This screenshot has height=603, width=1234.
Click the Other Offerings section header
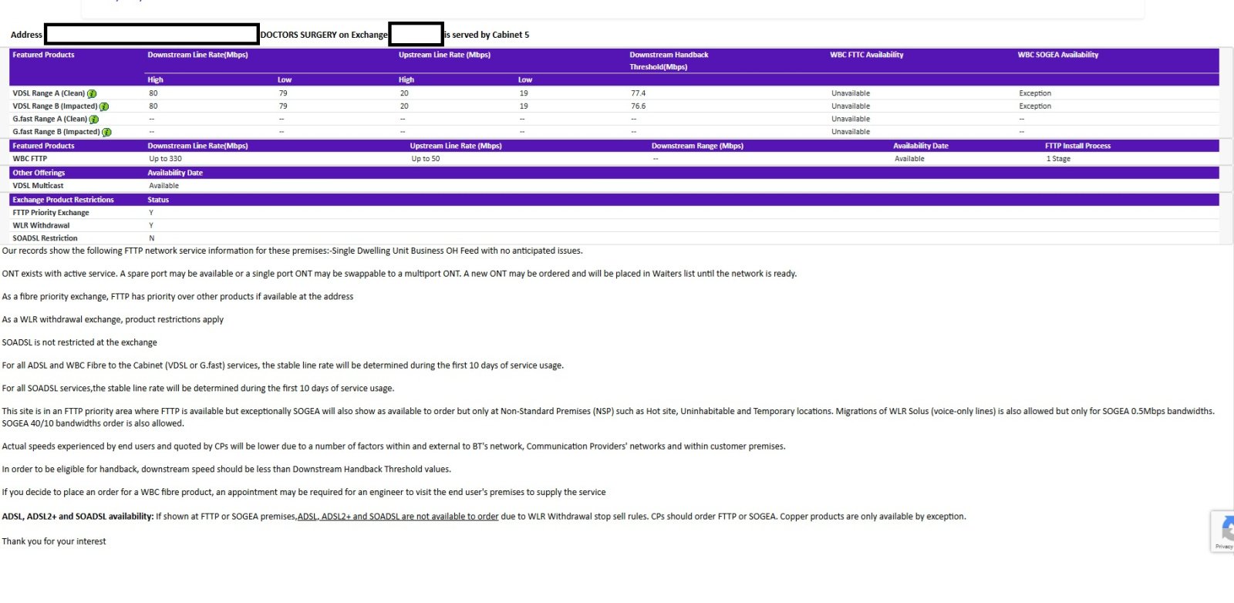pos(39,173)
